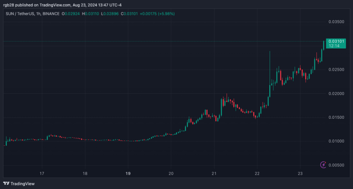
Task: Click the 0.02000 price axis label
Action: click(338, 93)
